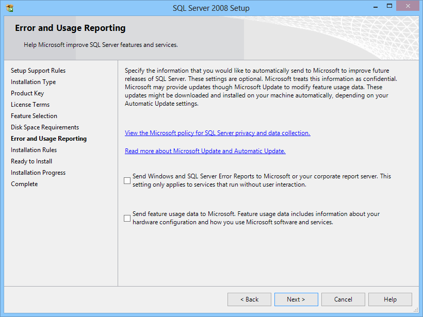This screenshot has width=423, height=317.
Task: Select the Disk Space Requirements step
Action: click(45, 127)
